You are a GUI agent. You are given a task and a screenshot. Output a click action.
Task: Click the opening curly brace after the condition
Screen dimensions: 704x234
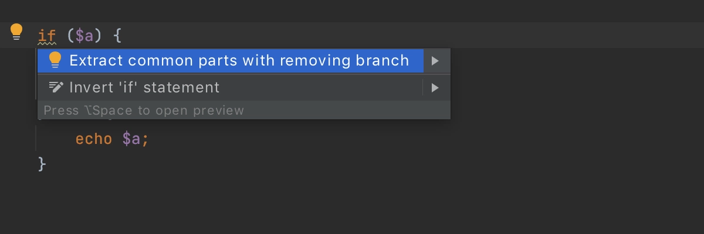[x=117, y=36]
